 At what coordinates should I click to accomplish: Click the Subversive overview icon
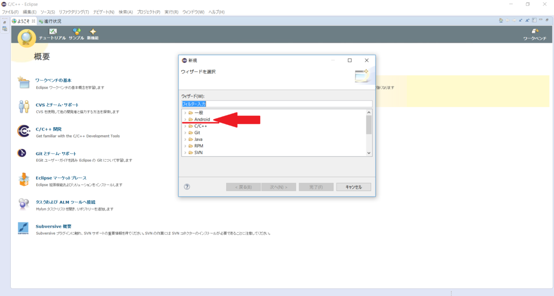point(23,228)
